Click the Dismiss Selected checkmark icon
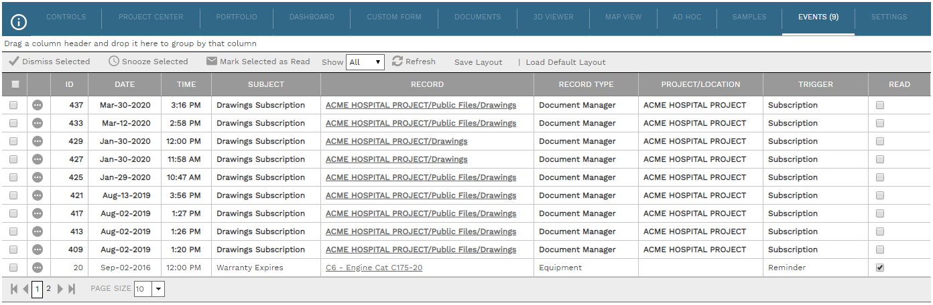The height and width of the screenshot is (305, 933). 13,62
